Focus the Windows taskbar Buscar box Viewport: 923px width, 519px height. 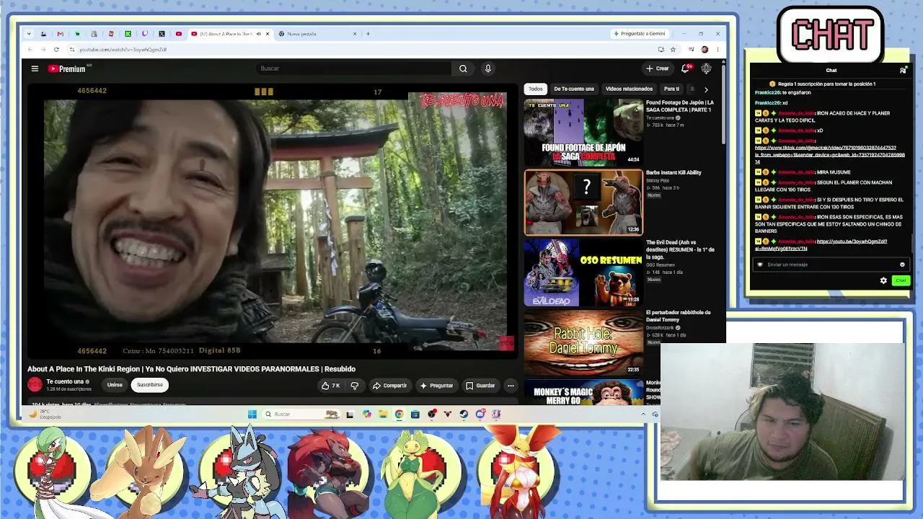[x=301, y=414]
